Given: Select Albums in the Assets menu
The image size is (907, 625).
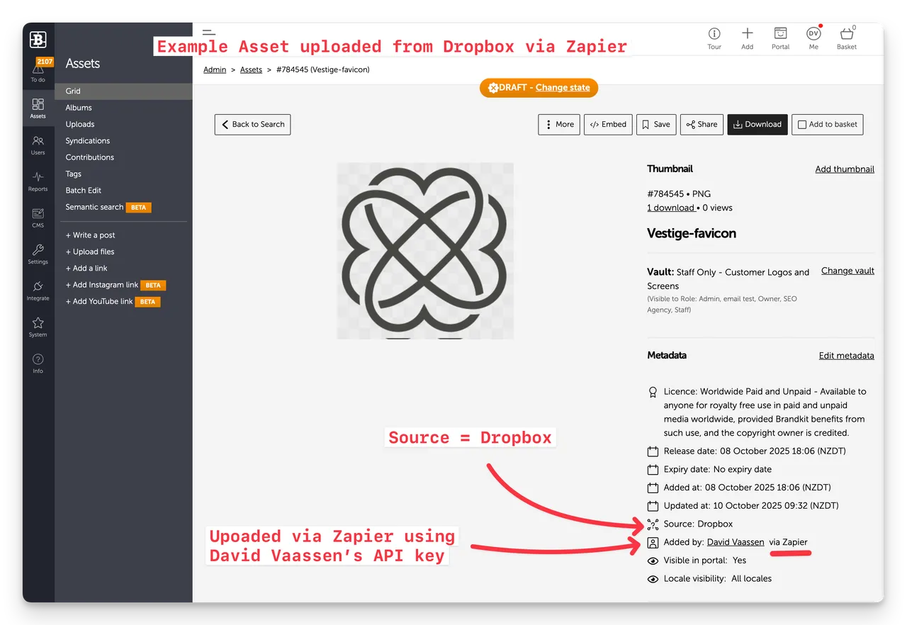Looking at the screenshot, I should click(79, 108).
